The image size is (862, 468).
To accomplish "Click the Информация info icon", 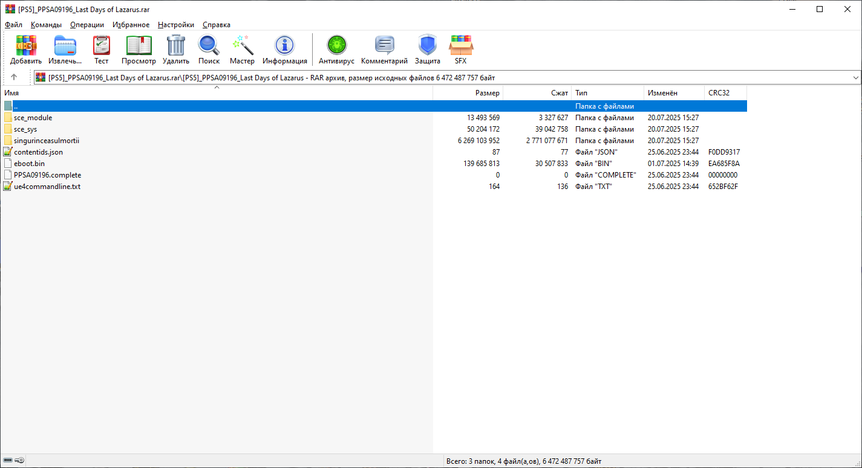I will 284,45.
